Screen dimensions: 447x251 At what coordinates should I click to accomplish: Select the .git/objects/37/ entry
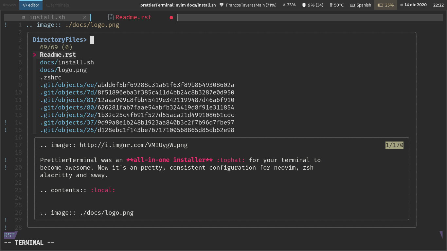tap(137, 123)
